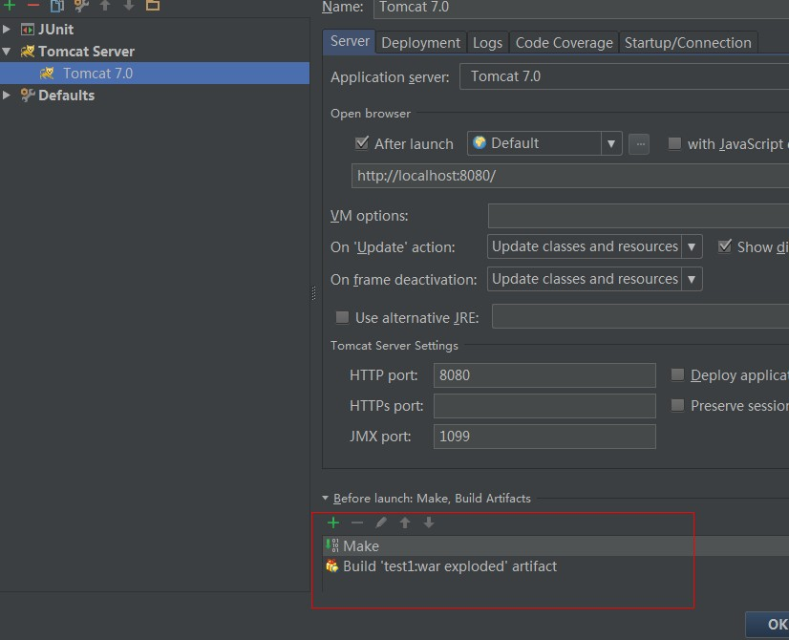Click the OK button
The image size is (789, 640).
point(767,625)
